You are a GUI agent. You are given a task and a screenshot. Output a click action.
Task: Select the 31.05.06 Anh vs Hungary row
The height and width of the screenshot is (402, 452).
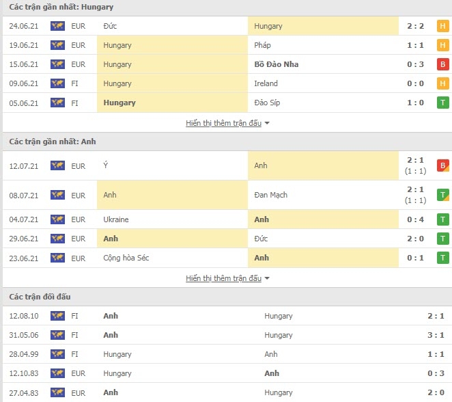click(x=227, y=335)
